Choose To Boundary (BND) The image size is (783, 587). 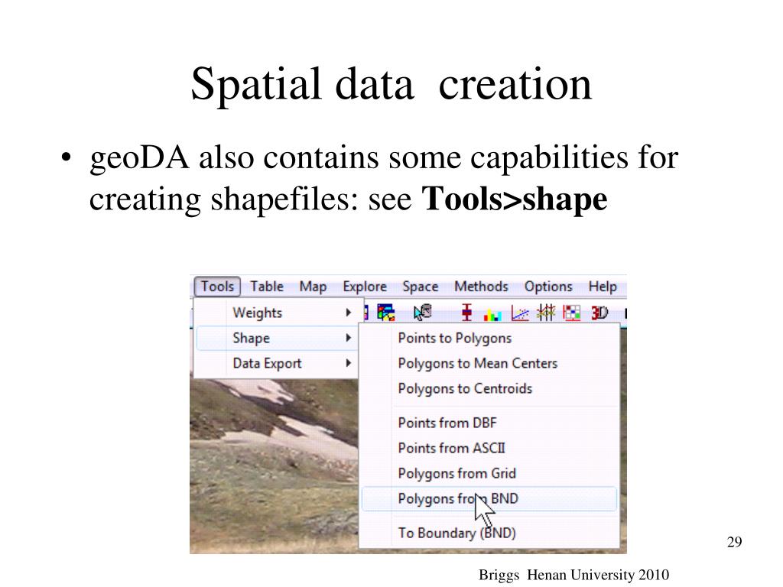pyautogui.click(x=489, y=533)
